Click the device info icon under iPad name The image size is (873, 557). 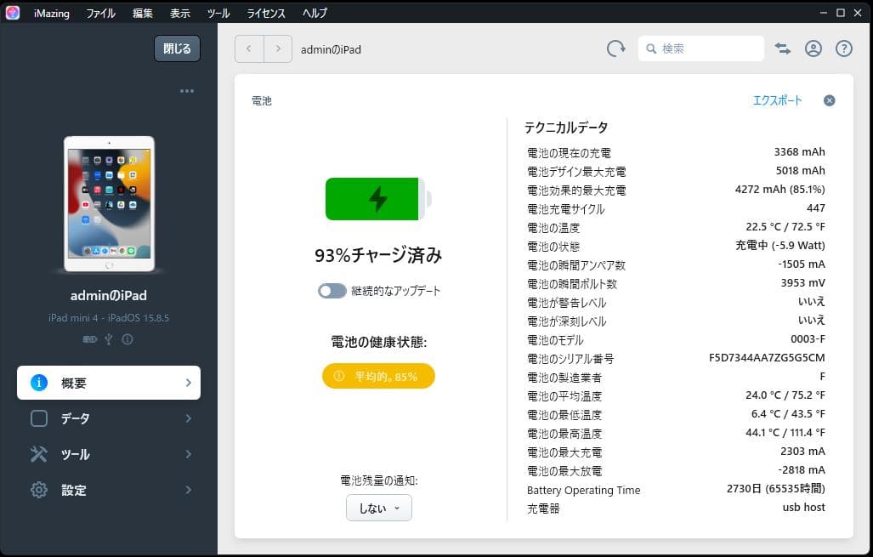click(128, 339)
